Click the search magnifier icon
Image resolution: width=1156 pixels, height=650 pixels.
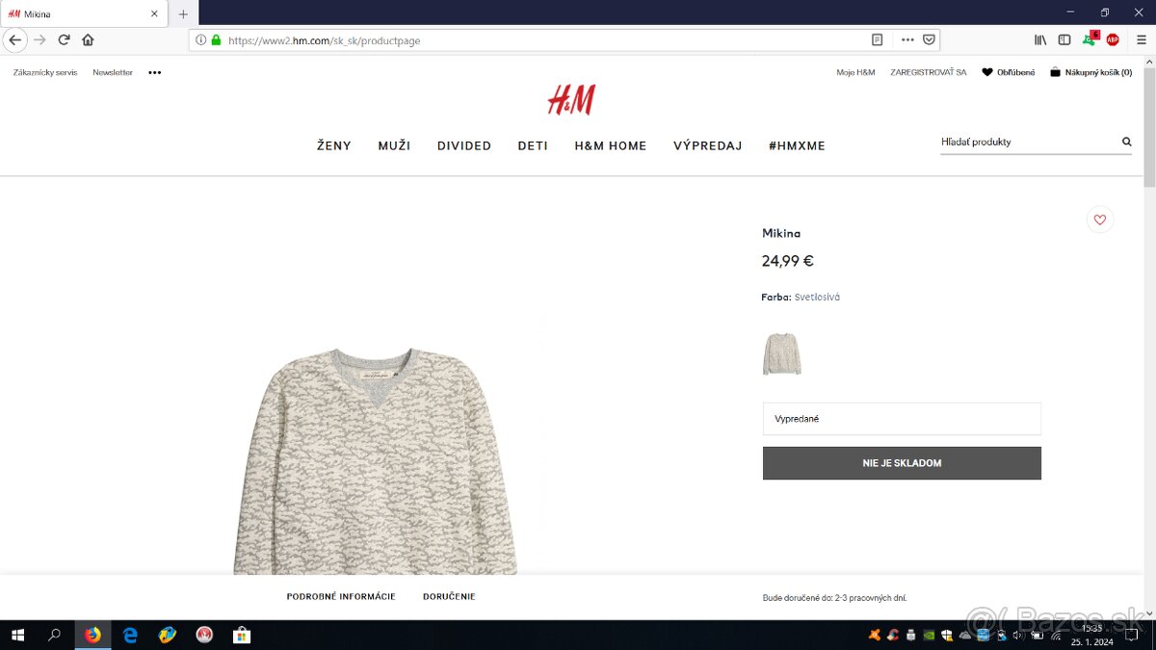click(x=1126, y=142)
